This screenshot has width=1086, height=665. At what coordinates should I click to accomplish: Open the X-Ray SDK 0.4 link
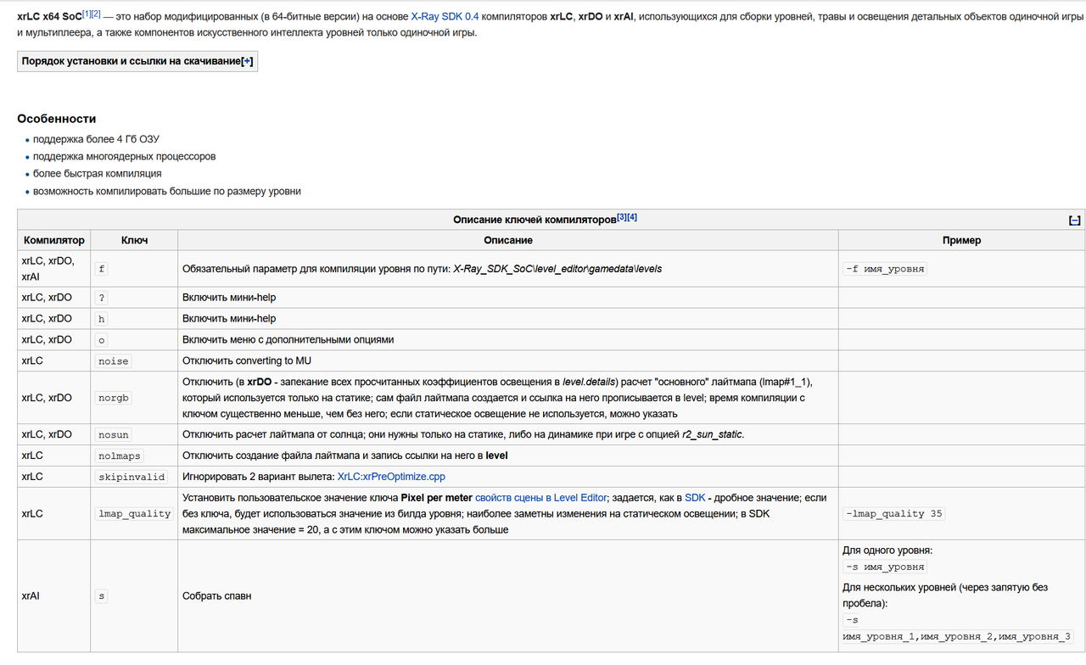445,16
